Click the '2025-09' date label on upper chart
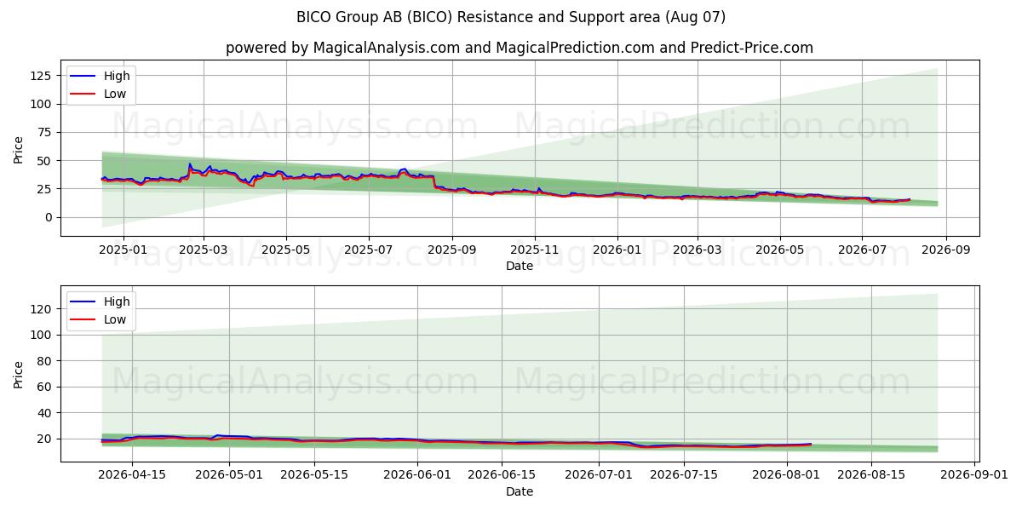The width and height of the screenshot is (1022, 511). (451, 250)
